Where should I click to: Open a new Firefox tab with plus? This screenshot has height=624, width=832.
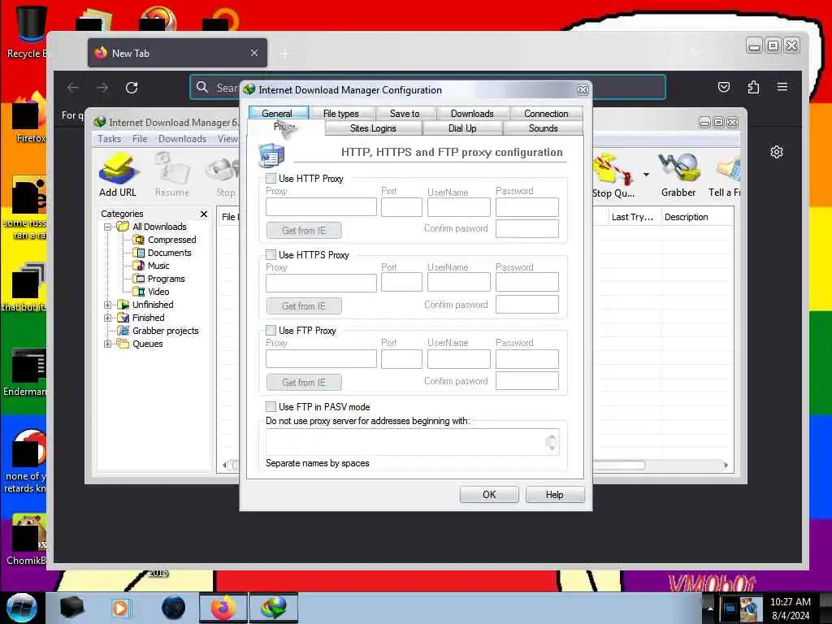point(285,54)
